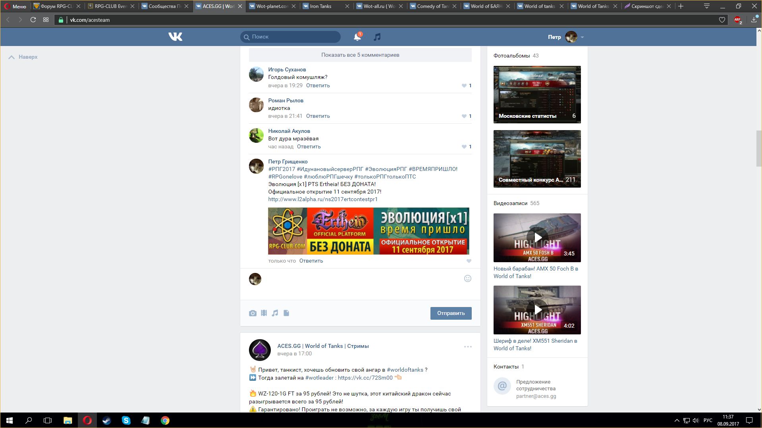Switch to the Форум RPG-CLUB tab
Image resolution: width=762 pixels, height=428 pixels.
(x=57, y=6)
